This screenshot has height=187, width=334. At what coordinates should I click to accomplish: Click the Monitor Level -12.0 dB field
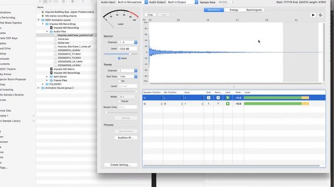tap(127, 49)
